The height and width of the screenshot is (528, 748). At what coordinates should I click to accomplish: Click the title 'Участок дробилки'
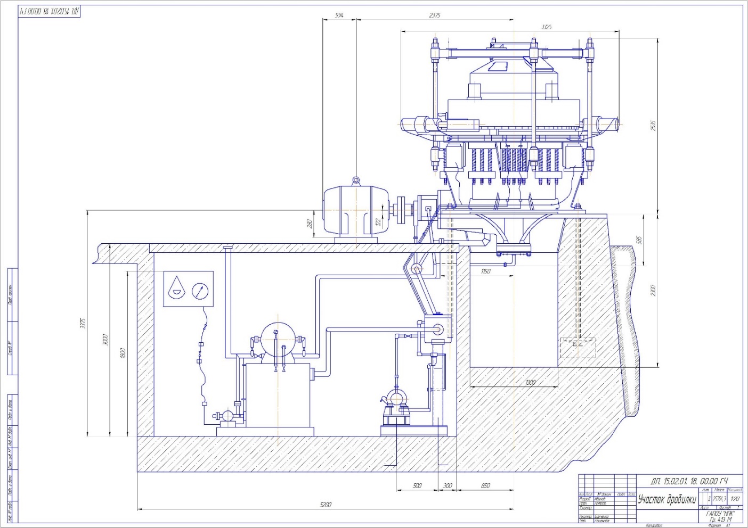pos(667,499)
